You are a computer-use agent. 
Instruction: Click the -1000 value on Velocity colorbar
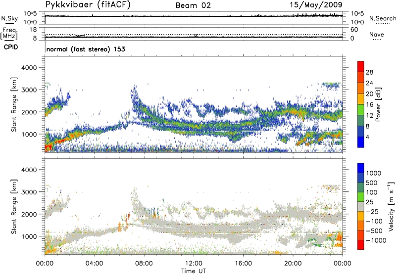point(376,240)
